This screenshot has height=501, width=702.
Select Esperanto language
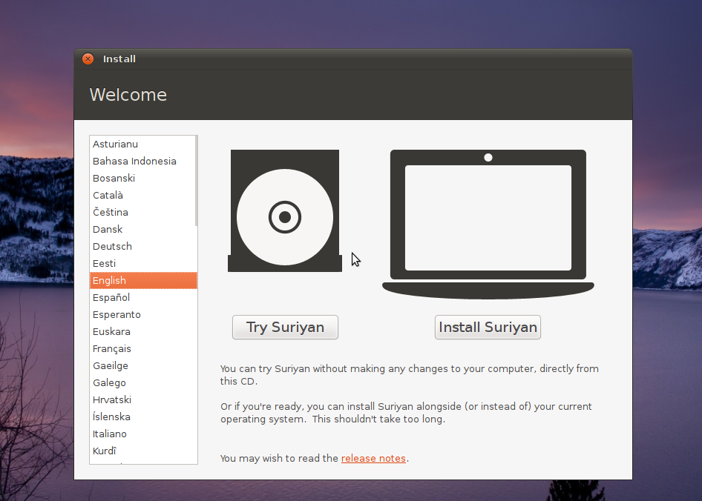(143, 314)
